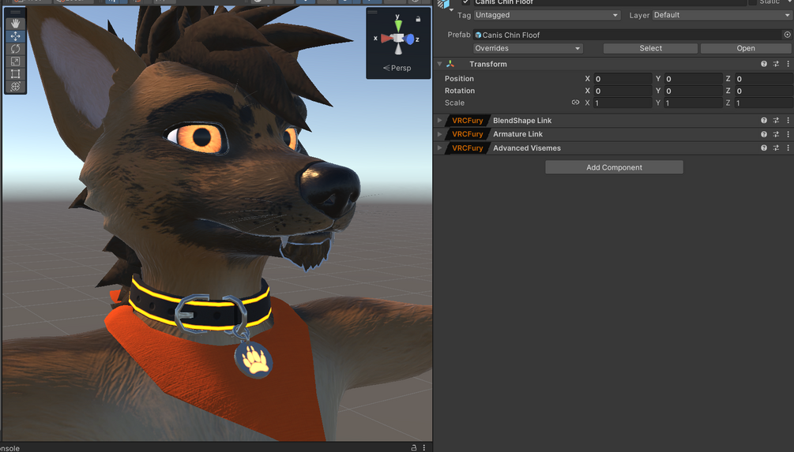Toggle the panel lock icon at bottom
Image resolution: width=794 pixels, height=452 pixels.
click(x=413, y=447)
